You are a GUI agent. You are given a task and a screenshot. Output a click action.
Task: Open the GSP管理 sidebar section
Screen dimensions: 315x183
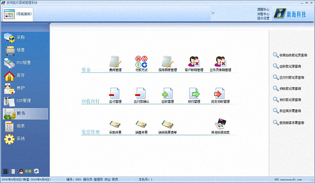24,101
